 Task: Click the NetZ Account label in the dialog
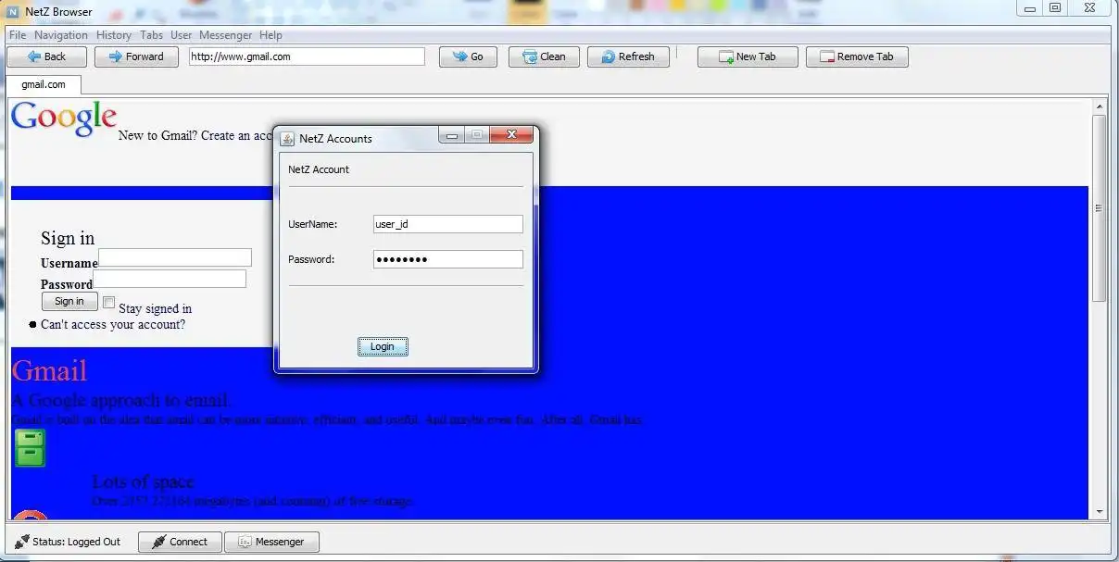click(x=319, y=169)
